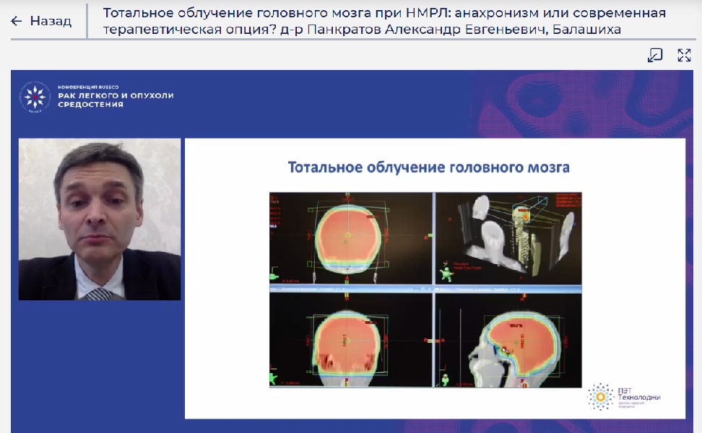This screenshot has height=433, width=702.
Task: Click the blue title bar in bottom-left scan
Action: [350, 288]
